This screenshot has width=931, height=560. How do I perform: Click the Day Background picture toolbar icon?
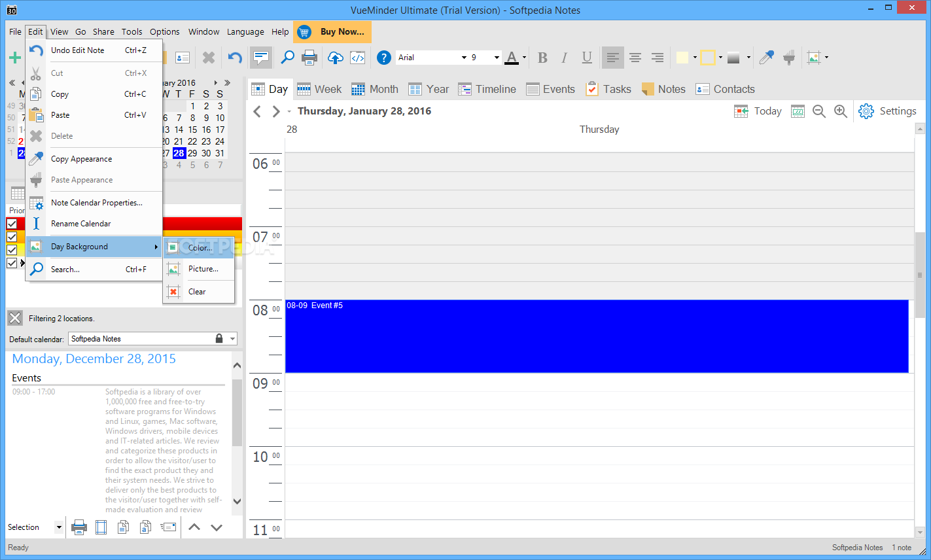pyautogui.click(x=814, y=58)
